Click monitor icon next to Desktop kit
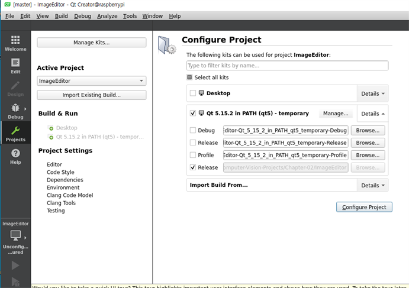 (x=201, y=93)
